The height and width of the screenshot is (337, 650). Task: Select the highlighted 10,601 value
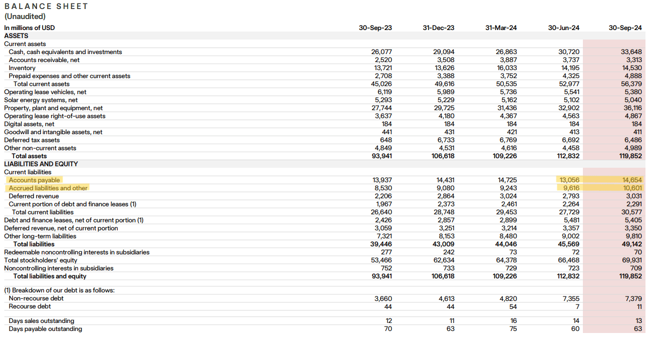(x=632, y=188)
